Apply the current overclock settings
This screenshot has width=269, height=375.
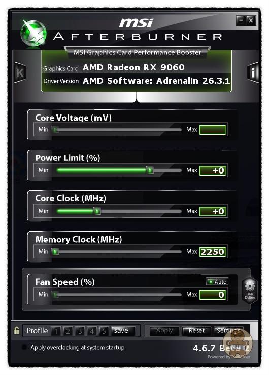pos(164,331)
